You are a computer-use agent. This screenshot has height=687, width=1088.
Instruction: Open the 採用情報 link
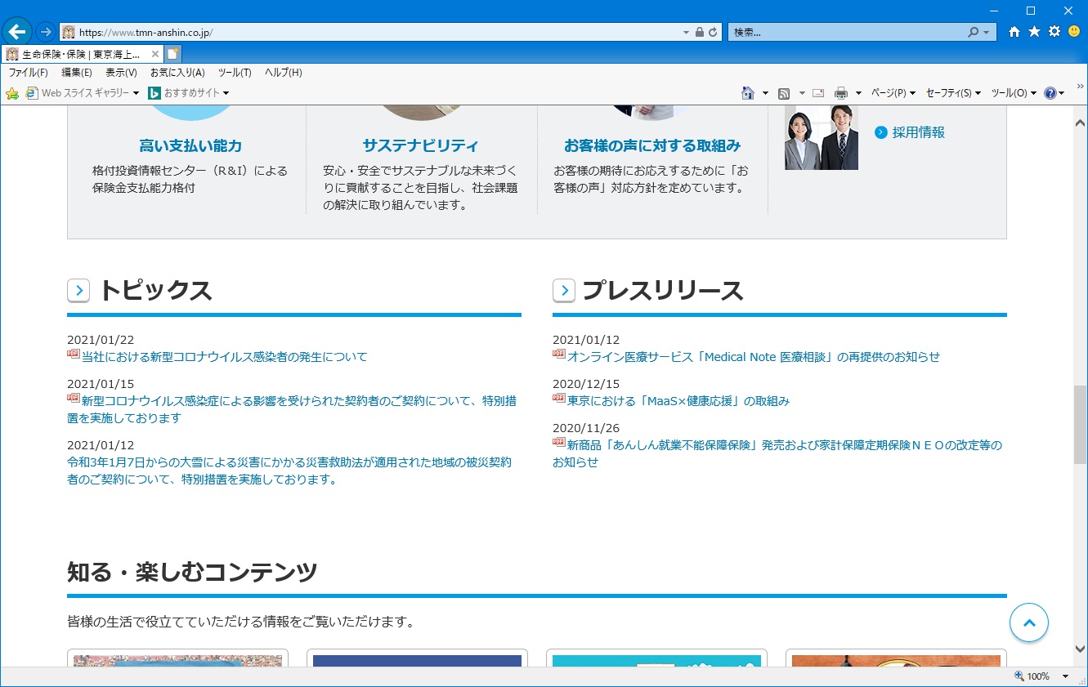tap(918, 132)
